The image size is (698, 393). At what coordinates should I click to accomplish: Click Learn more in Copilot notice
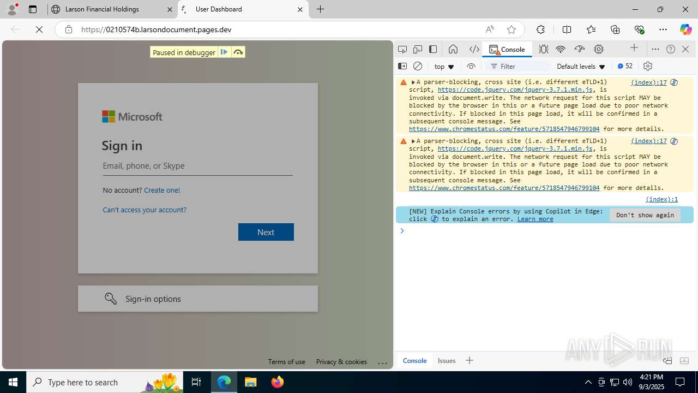(x=535, y=219)
